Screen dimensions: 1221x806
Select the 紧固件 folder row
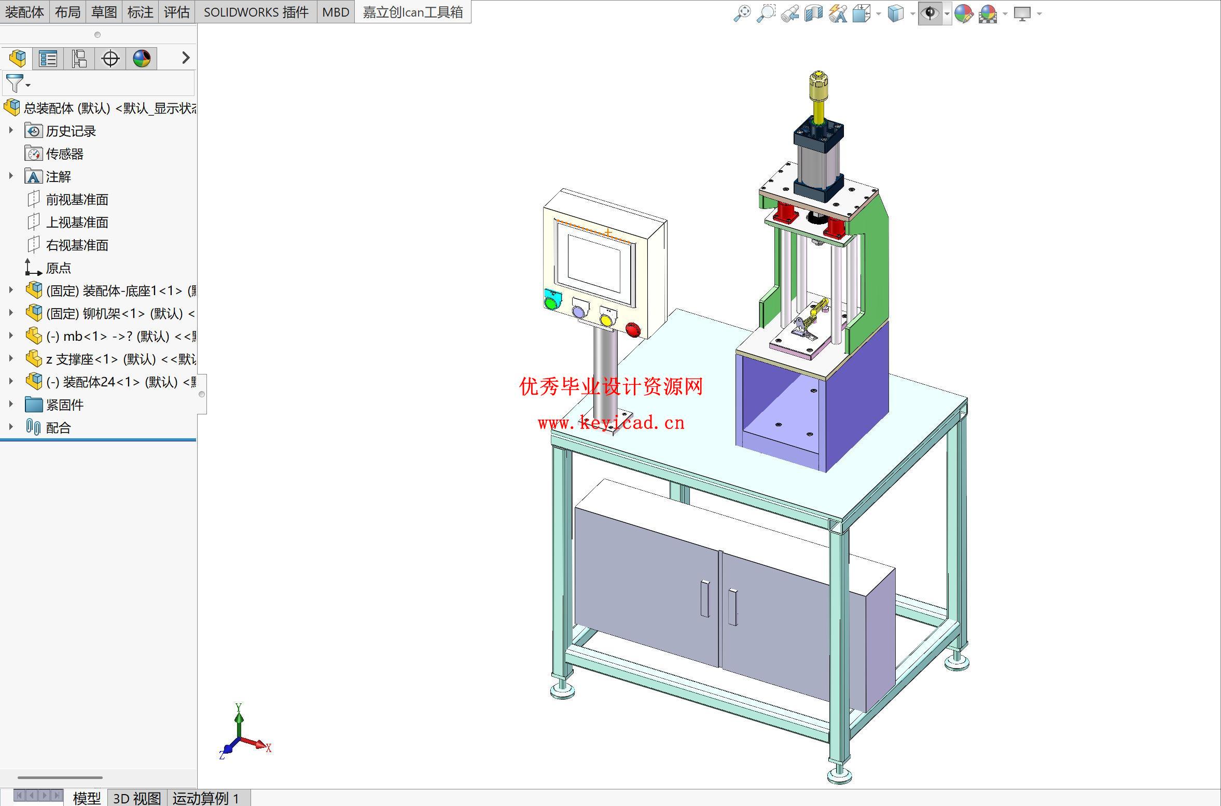tap(54, 405)
